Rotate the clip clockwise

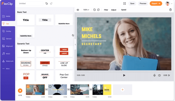(x=98, y=10)
